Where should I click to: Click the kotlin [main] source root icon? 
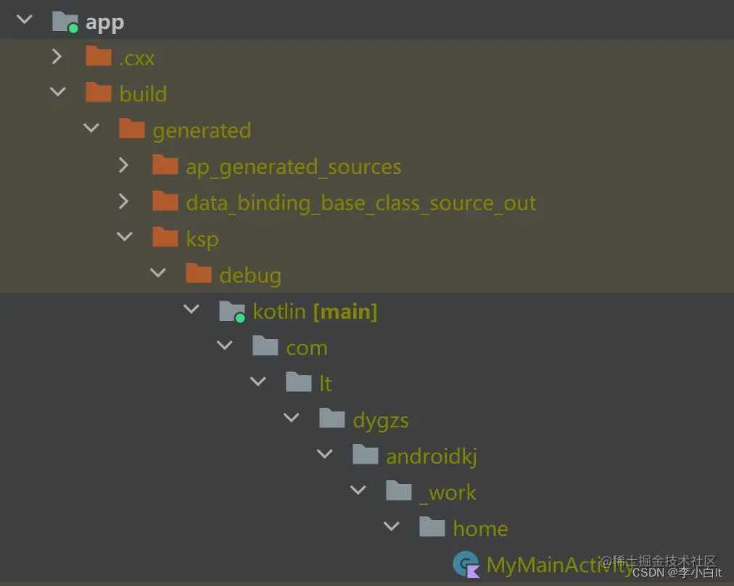[231, 310]
